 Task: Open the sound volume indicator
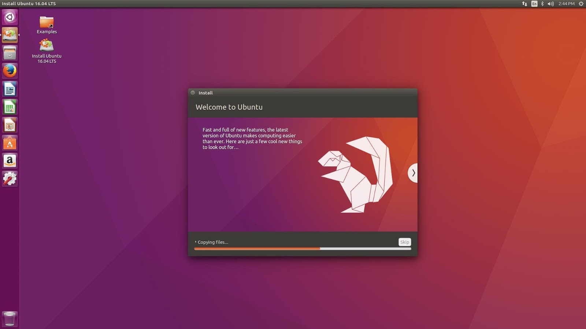point(550,4)
